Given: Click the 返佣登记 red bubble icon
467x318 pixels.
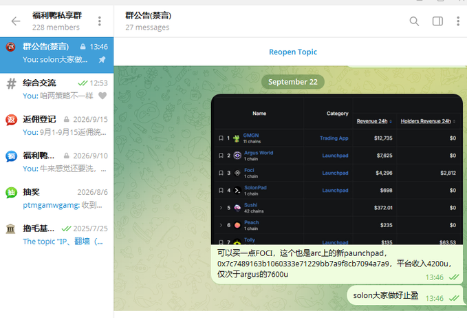Looking at the screenshot, I should [11, 120].
